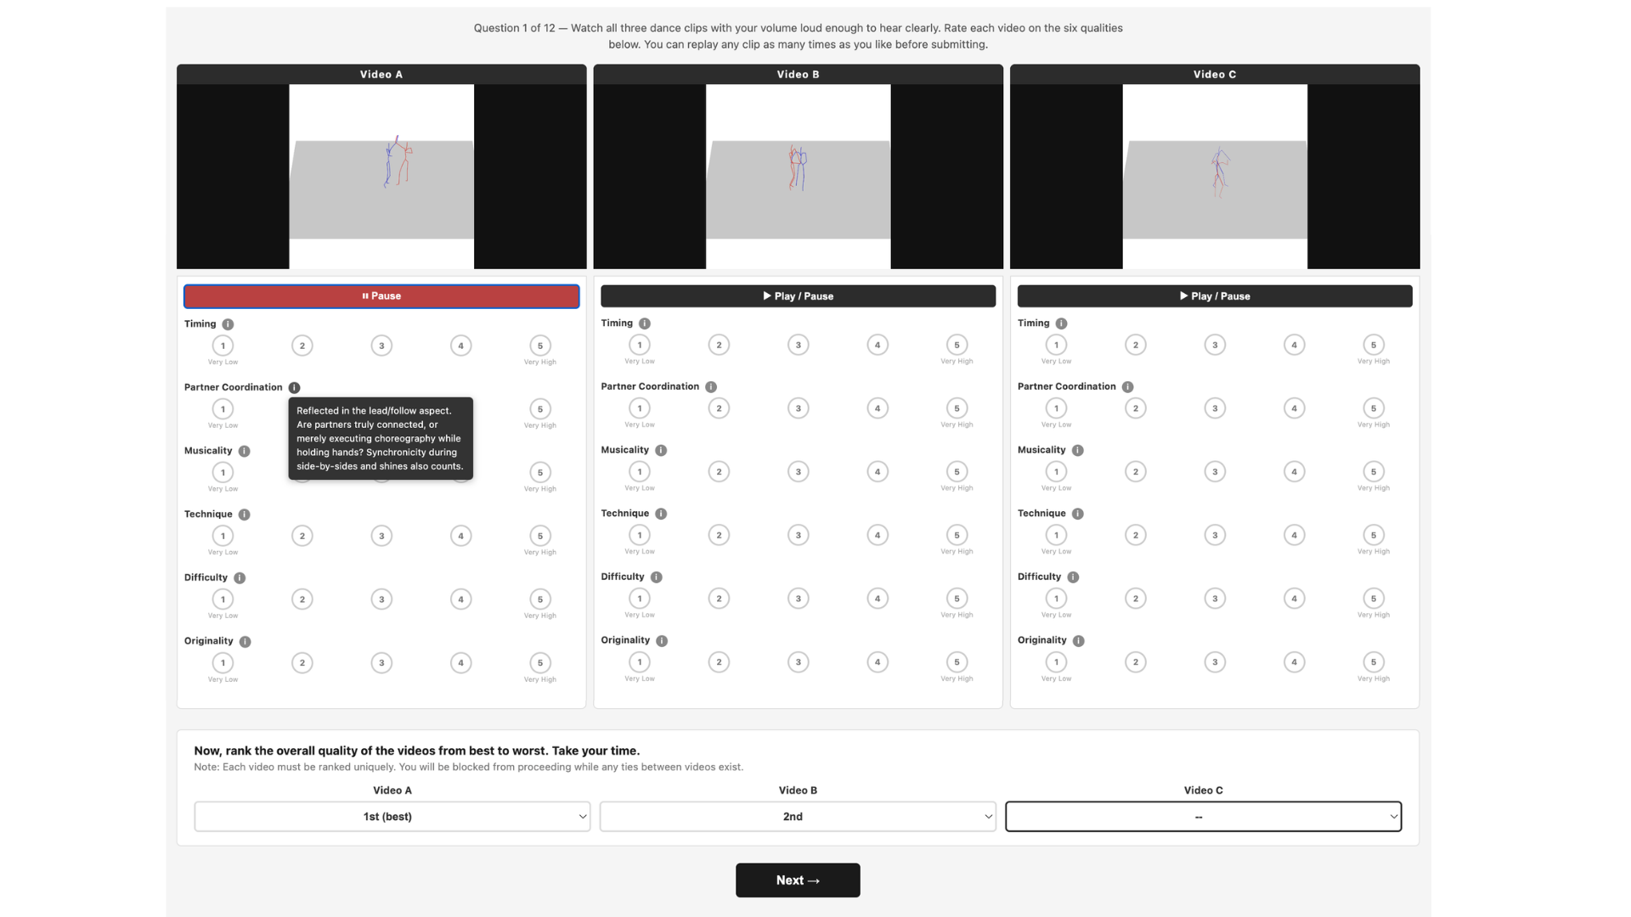
Task: Rate Video A Technique as 3
Action: 381,536
